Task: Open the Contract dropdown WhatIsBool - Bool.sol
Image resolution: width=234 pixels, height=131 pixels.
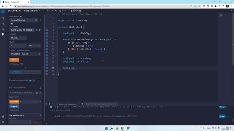Action: 25,54
